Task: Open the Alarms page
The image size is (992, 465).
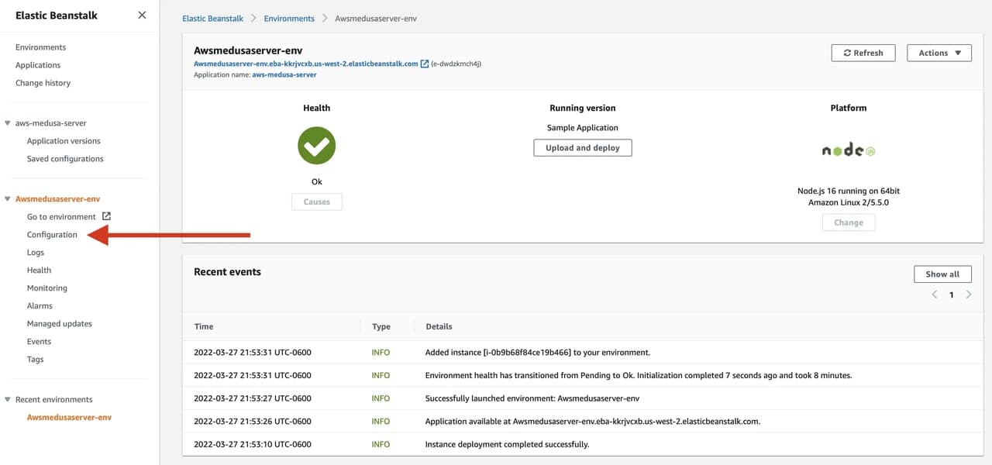Action: pyautogui.click(x=40, y=306)
